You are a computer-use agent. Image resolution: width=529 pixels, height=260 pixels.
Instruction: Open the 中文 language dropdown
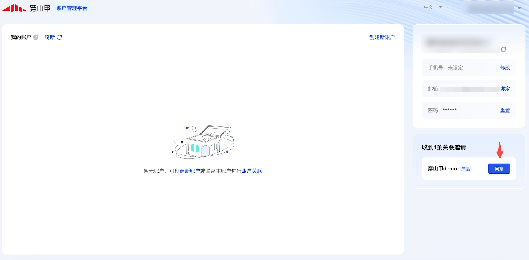433,7
